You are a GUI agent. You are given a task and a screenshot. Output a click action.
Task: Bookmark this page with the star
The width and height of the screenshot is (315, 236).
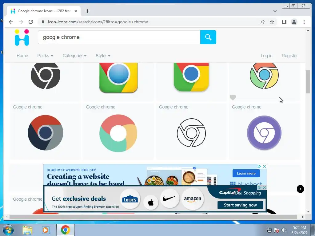point(272,22)
